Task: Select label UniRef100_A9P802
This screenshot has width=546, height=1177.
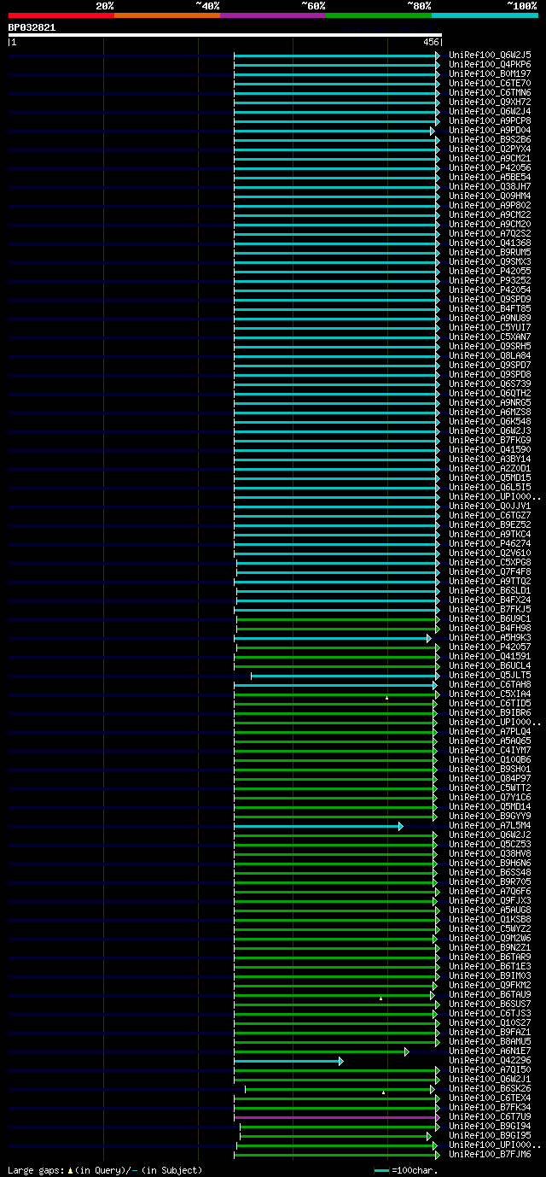Action: 490,205
